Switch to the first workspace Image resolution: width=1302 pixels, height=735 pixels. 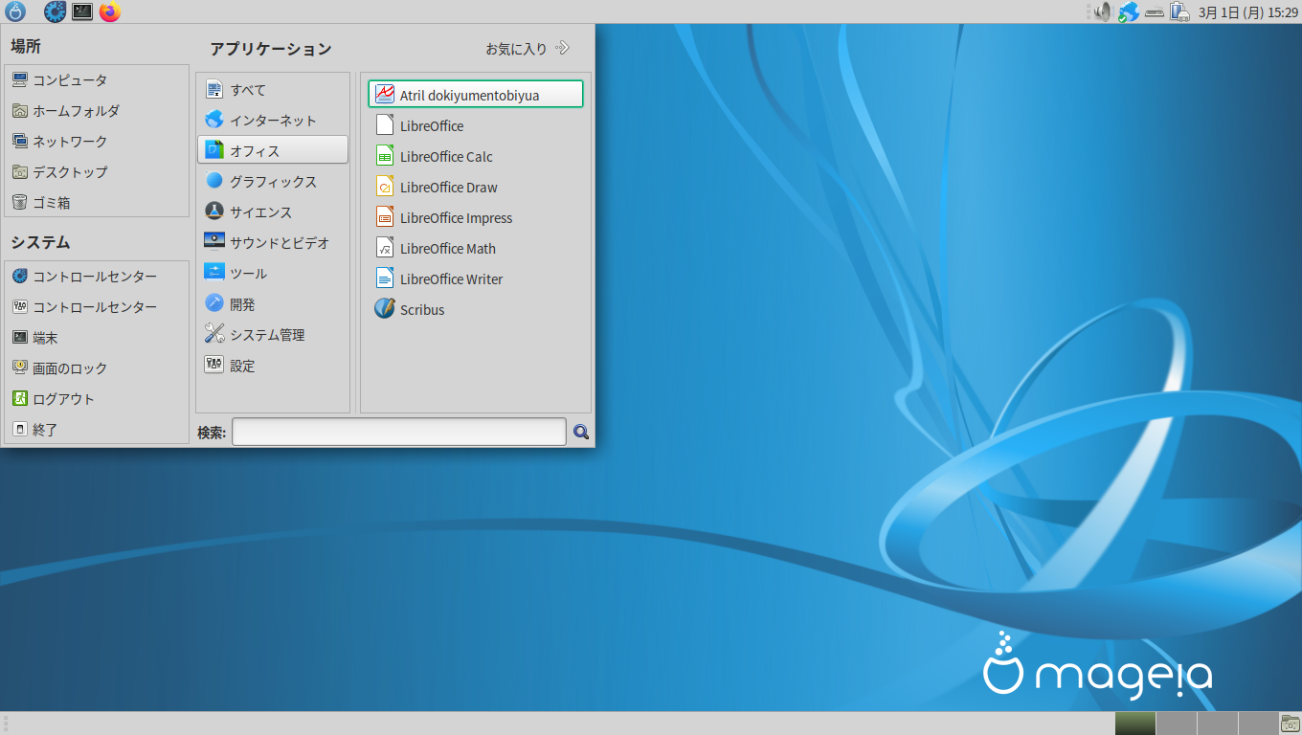tap(1134, 724)
